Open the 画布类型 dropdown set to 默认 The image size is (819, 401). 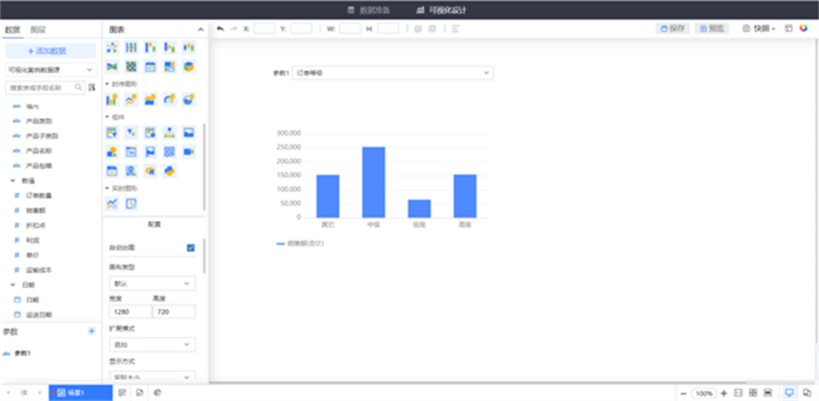151,284
